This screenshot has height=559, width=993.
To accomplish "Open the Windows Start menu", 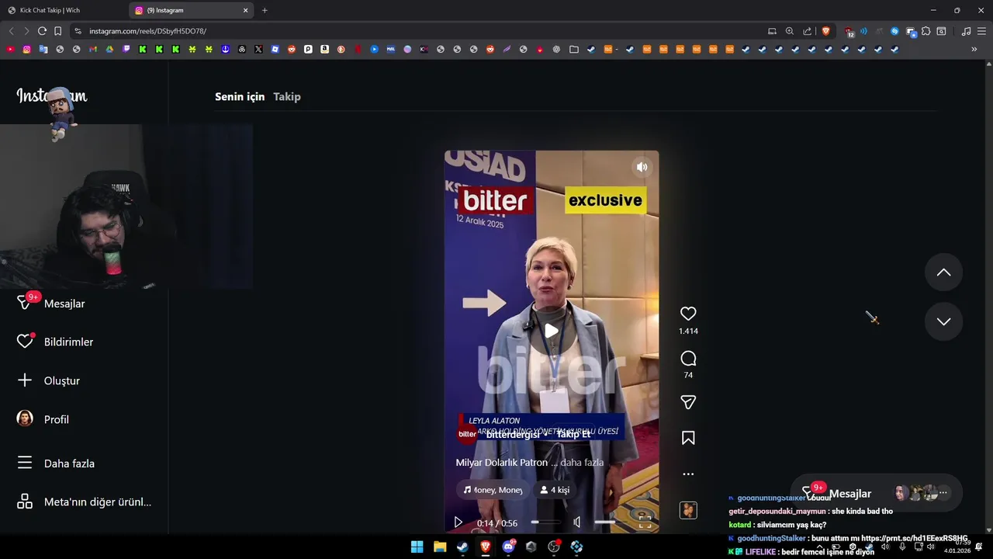I will click(x=417, y=547).
